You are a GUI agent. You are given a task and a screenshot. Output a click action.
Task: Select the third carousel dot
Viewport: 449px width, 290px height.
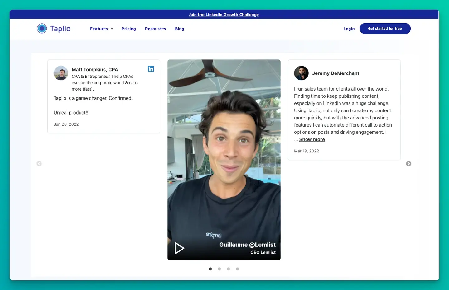pyautogui.click(x=229, y=269)
